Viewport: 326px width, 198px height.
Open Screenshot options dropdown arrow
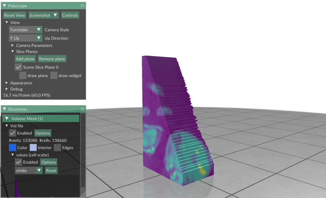(x=55, y=15)
